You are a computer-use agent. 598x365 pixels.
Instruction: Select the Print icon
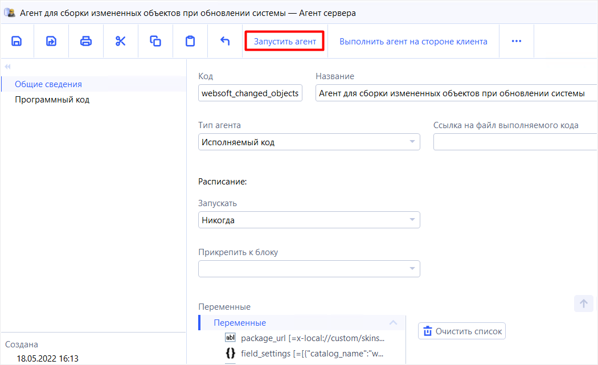85,40
